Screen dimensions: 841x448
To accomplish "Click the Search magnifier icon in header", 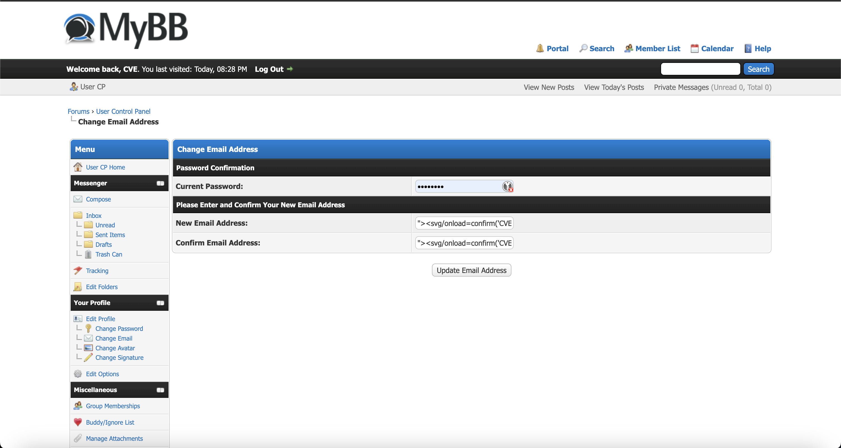I will [583, 48].
